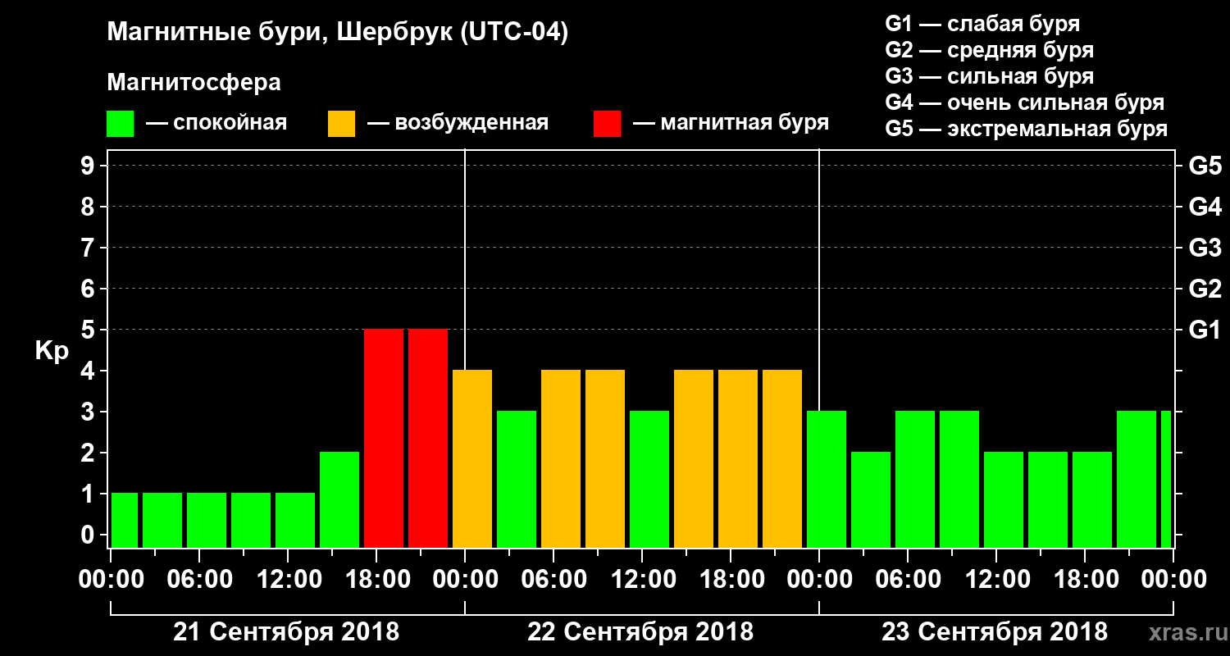Click the red 'магнитная буря' legend swatch

pyautogui.click(x=607, y=124)
